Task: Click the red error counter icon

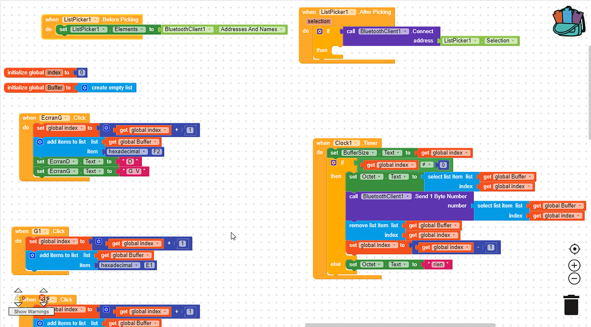Action: [x=43, y=298]
